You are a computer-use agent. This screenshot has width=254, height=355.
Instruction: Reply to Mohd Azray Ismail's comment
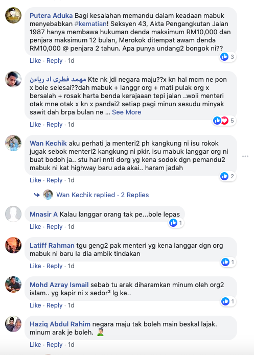(x=54, y=305)
